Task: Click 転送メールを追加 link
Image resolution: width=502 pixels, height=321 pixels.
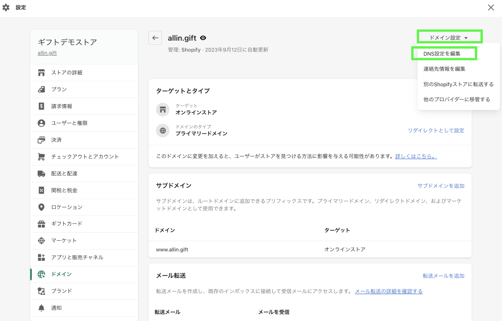Action: coord(444,276)
